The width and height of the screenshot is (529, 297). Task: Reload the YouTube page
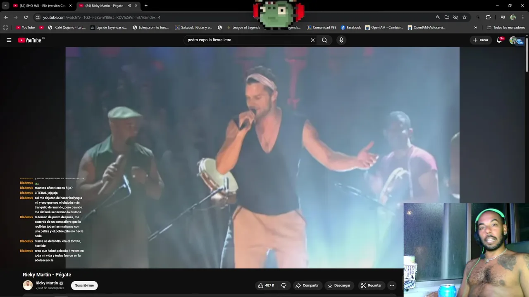(x=26, y=17)
